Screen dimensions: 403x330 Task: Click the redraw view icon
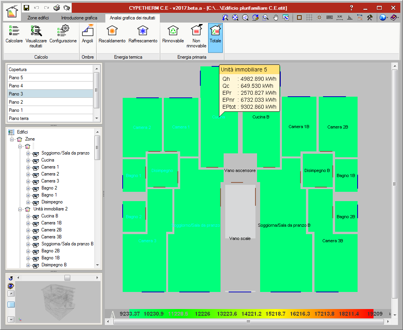tap(255, 17)
